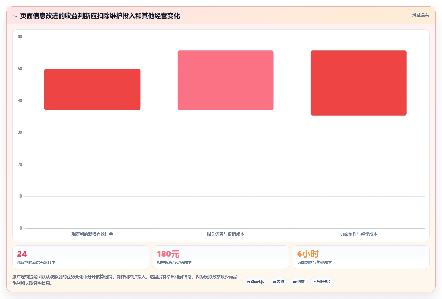Image resolution: width=442 pixels, height=299 pixels.
Task: Click the 6小时 value text
Action: click(x=308, y=254)
